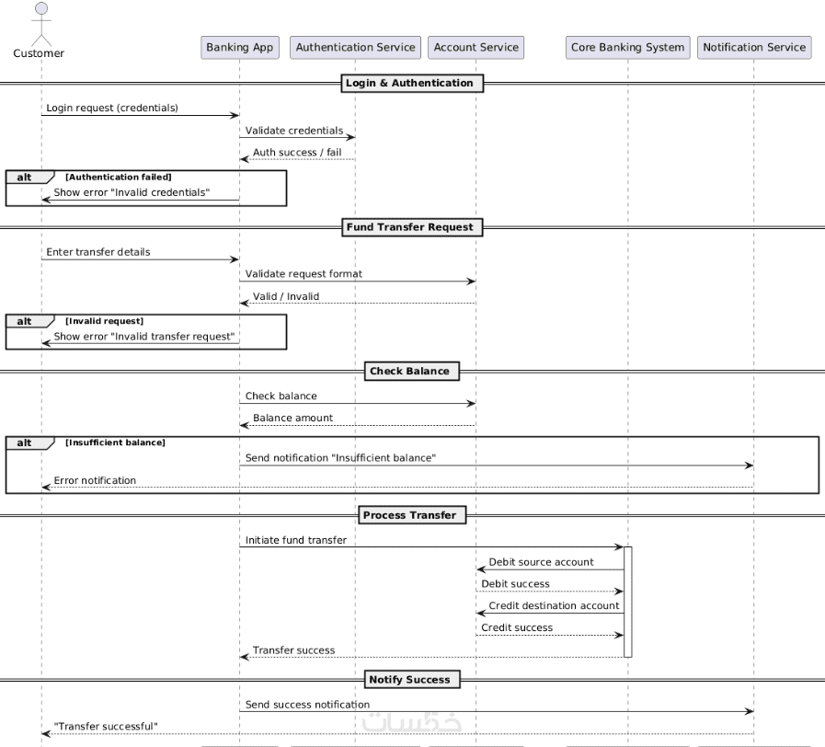Click the "Validate credentials" message label
Viewport: 825px width, 747px height.
(294, 131)
